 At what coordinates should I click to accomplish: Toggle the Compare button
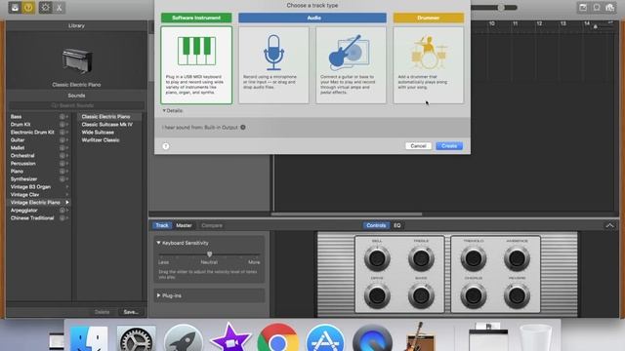[212, 225]
